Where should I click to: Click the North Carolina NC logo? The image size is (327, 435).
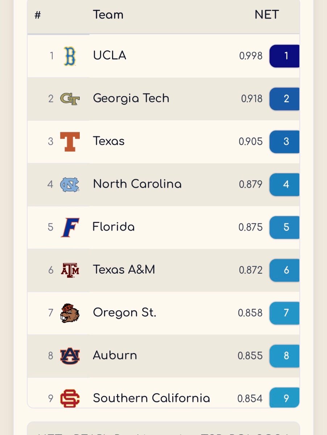tap(70, 184)
